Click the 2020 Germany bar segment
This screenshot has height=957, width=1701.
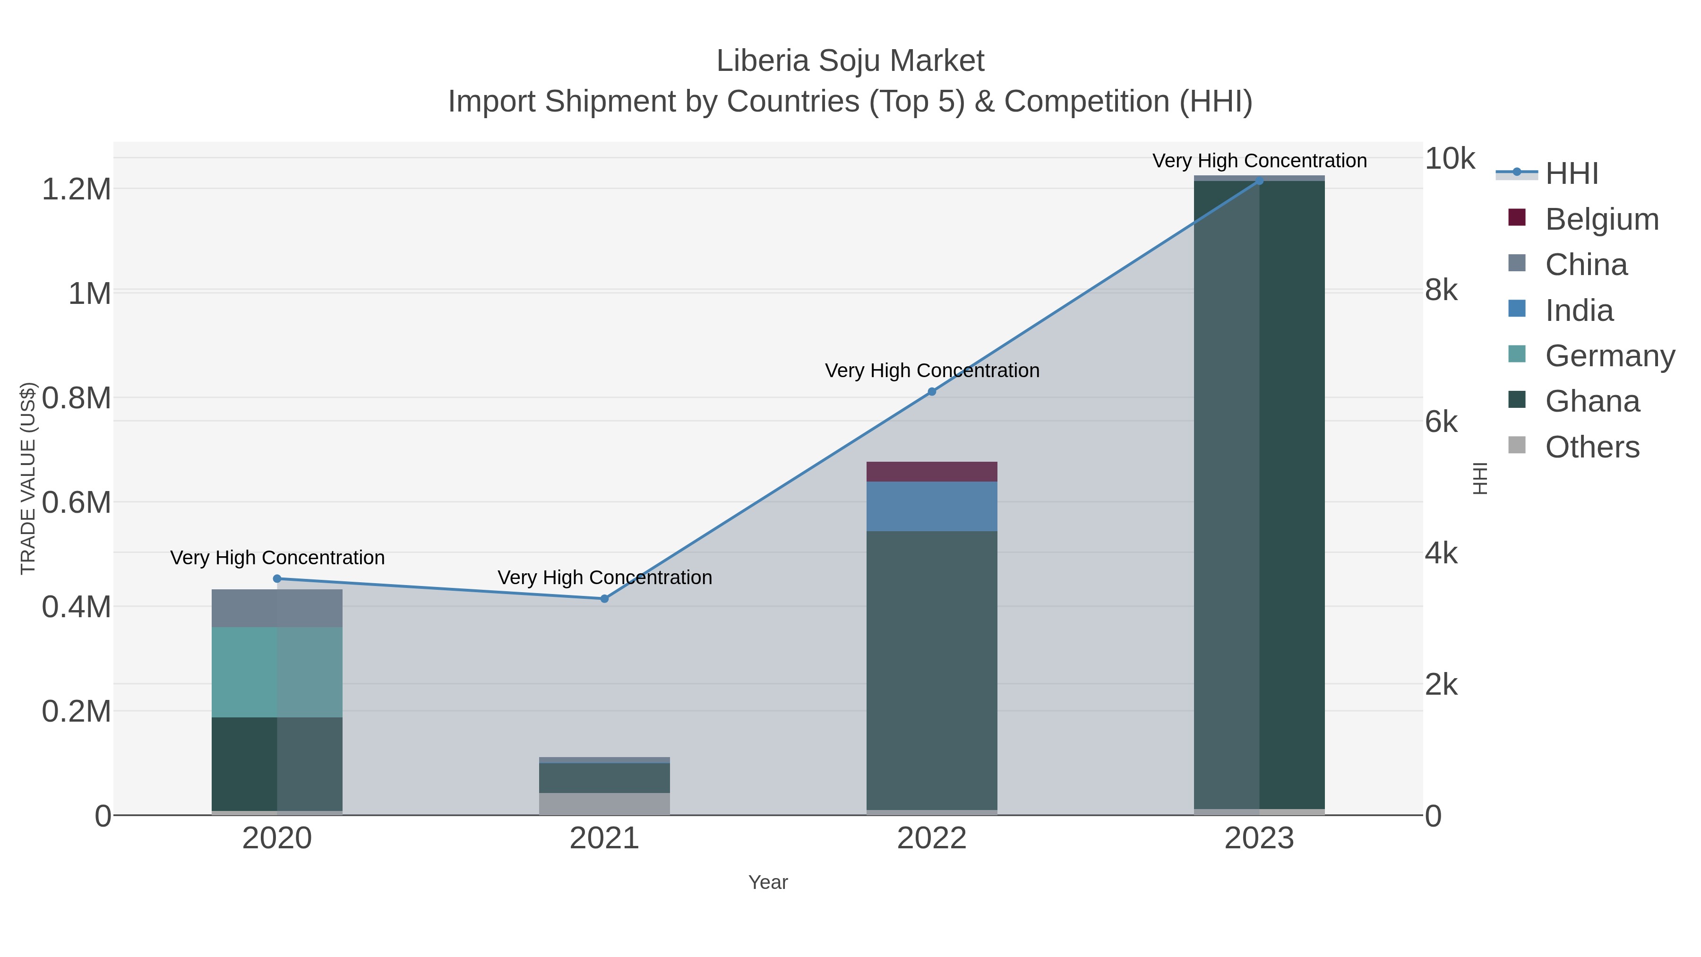[x=277, y=672]
